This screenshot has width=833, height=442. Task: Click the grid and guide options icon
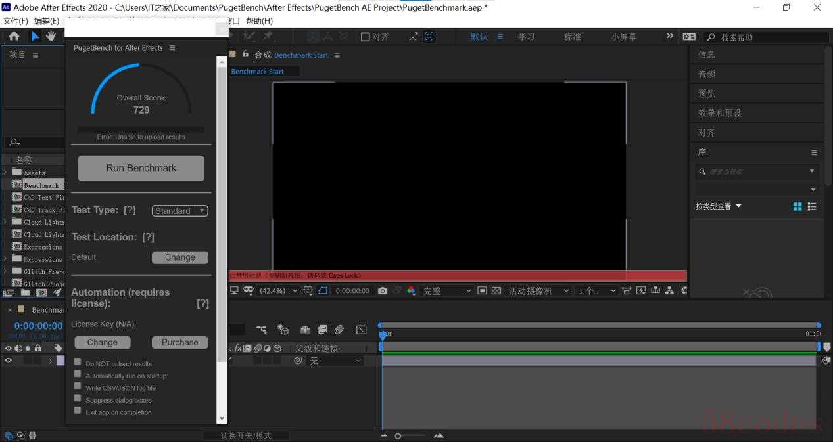pyautogui.click(x=308, y=290)
